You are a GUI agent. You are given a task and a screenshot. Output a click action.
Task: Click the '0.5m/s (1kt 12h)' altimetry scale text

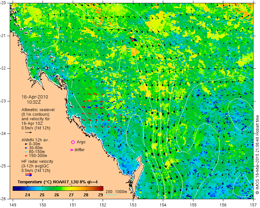click(36, 128)
